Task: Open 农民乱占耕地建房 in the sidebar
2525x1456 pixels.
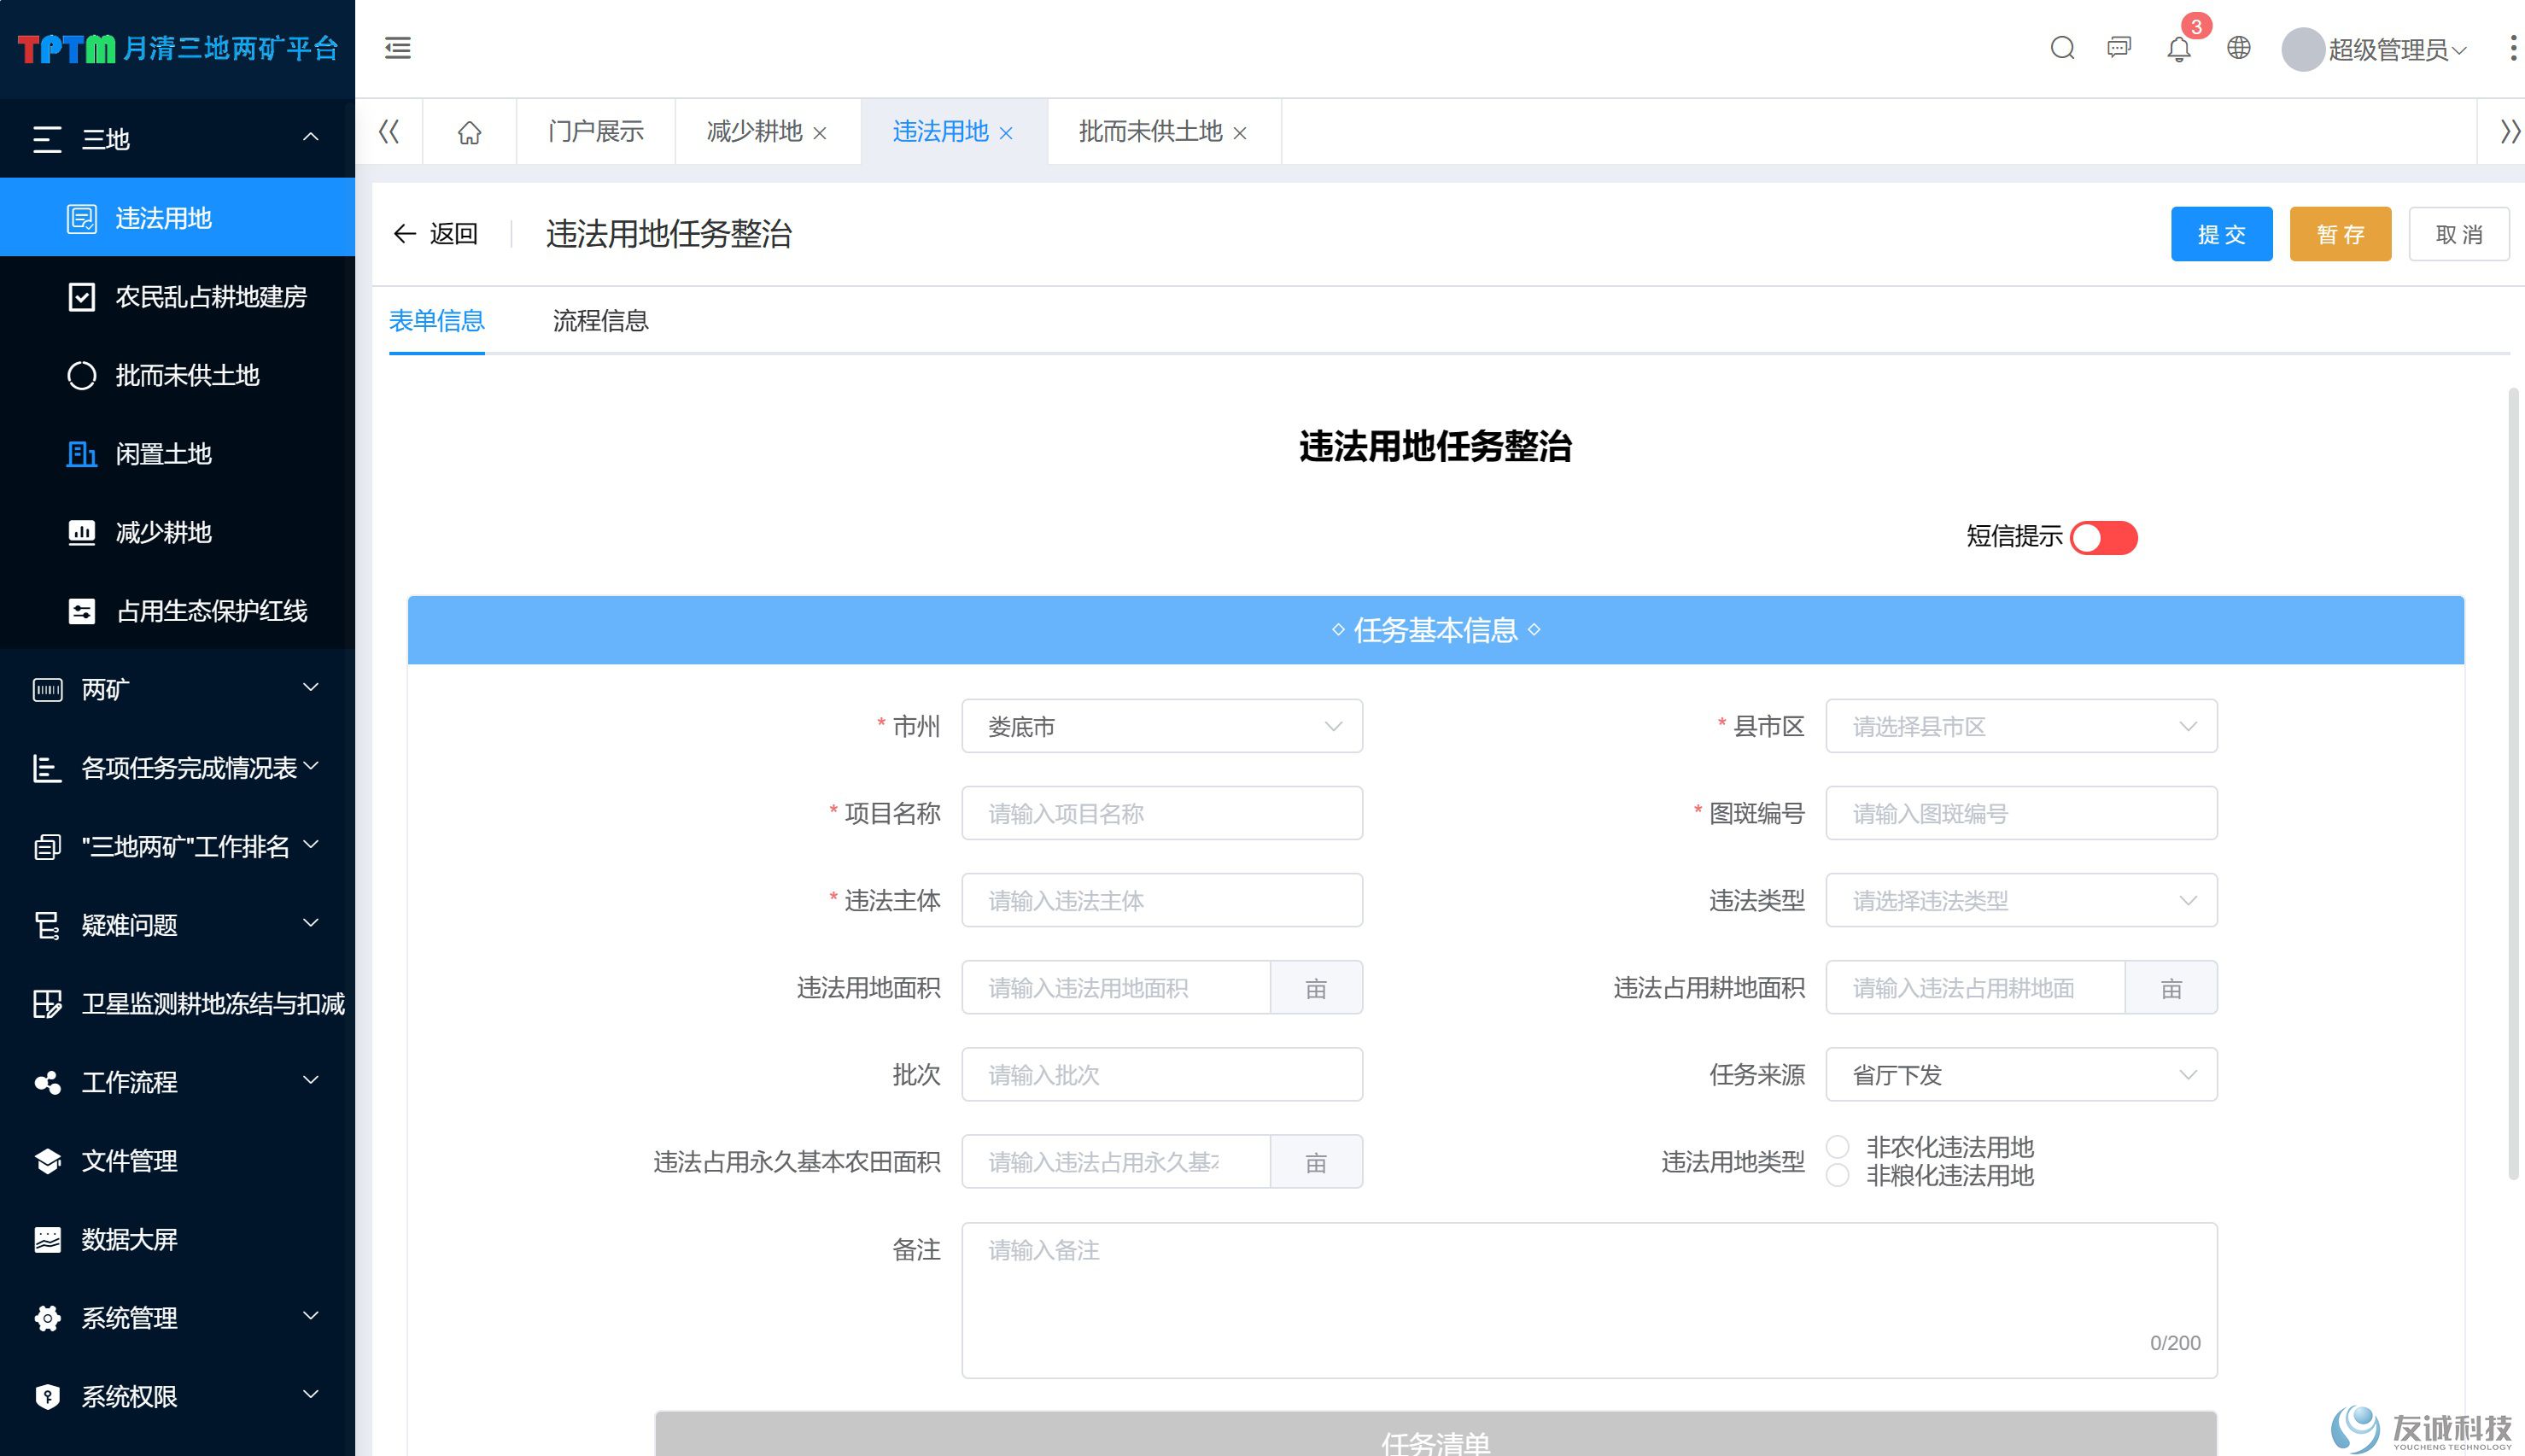Action: pos(178,297)
